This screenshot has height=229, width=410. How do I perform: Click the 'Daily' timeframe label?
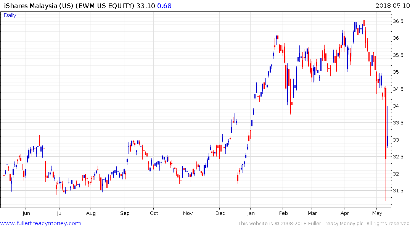pyautogui.click(x=10, y=15)
